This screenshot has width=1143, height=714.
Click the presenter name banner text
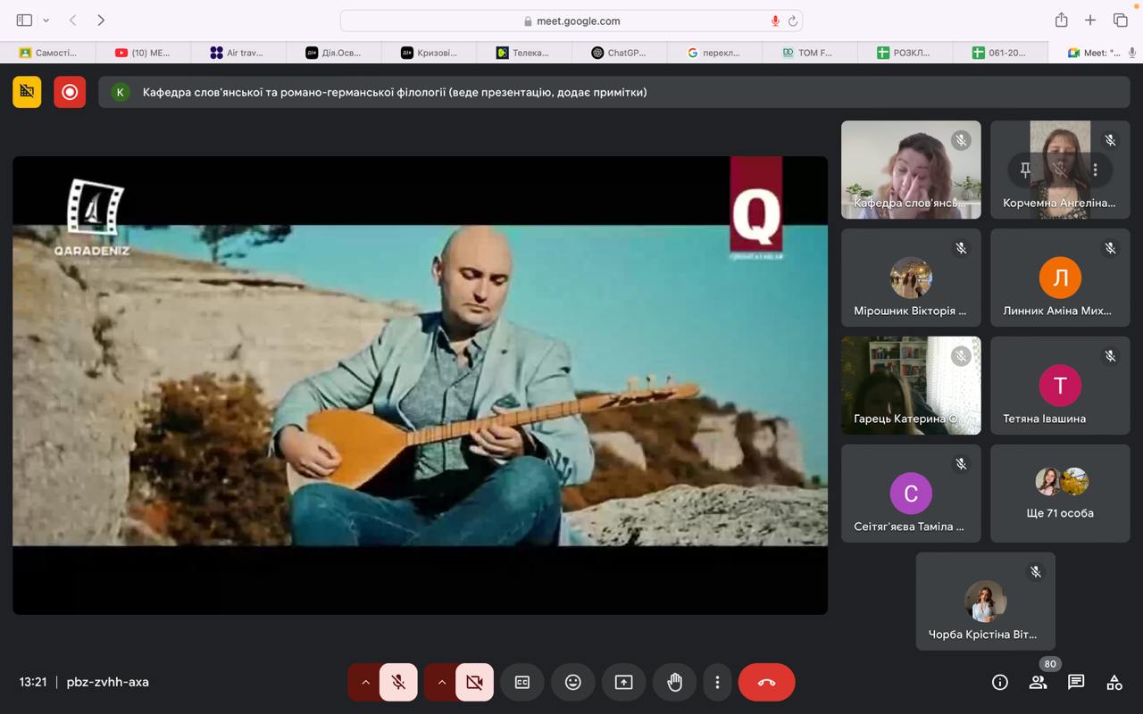[x=395, y=92]
